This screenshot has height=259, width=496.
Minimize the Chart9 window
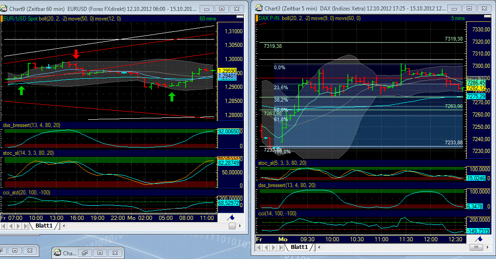point(207,9)
